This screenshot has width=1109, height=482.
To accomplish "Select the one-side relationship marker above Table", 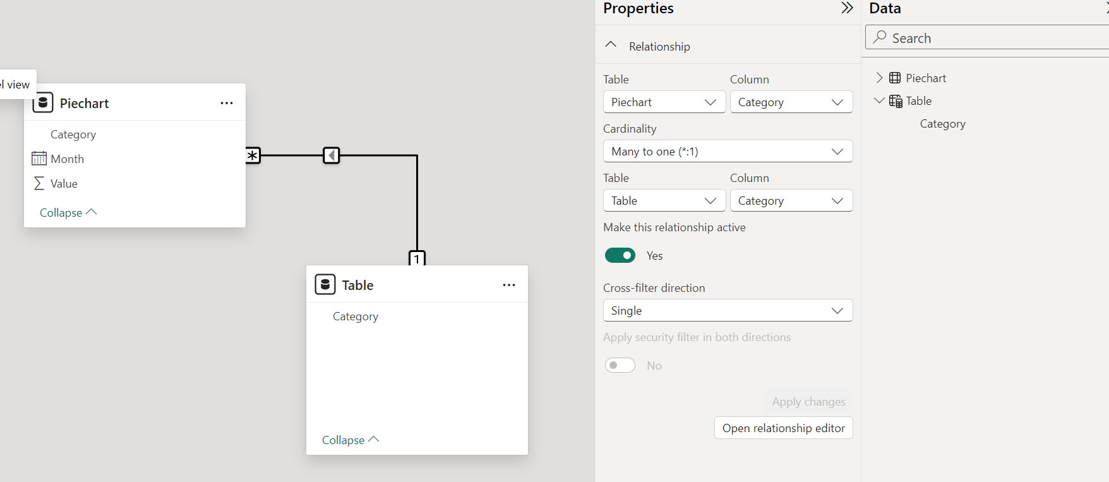I will pyautogui.click(x=417, y=258).
